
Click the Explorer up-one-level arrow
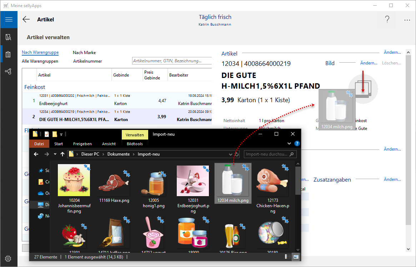62,154
